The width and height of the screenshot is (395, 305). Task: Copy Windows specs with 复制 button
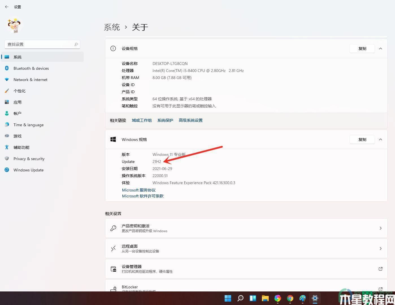tap(362, 140)
